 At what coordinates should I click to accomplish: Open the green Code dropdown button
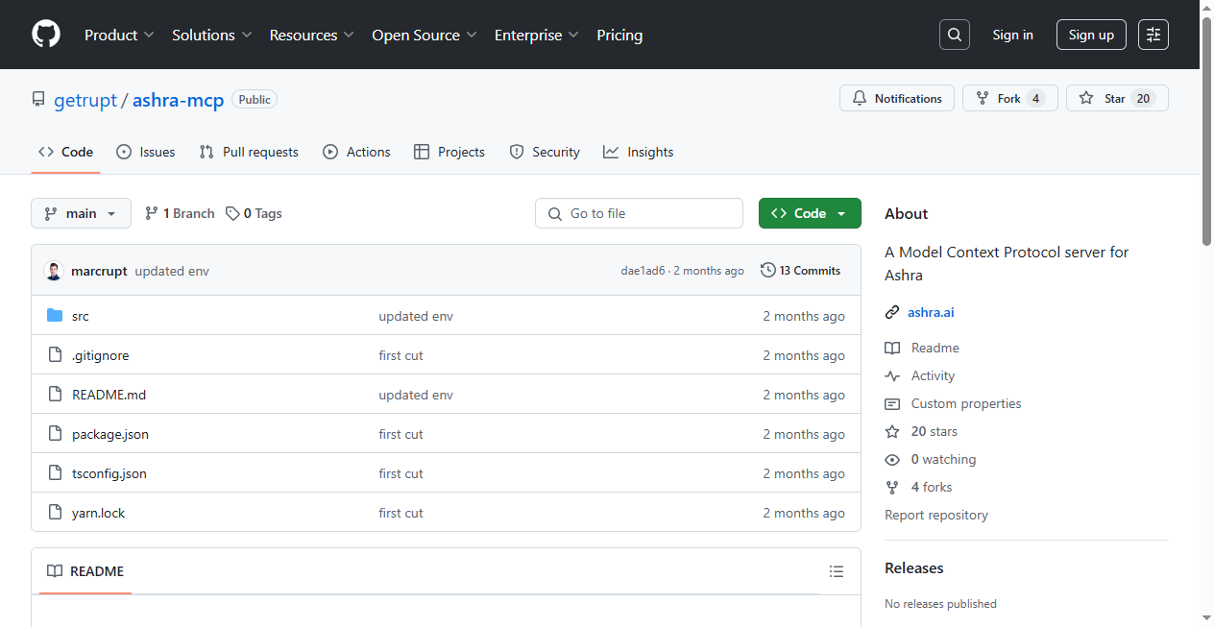tap(810, 213)
